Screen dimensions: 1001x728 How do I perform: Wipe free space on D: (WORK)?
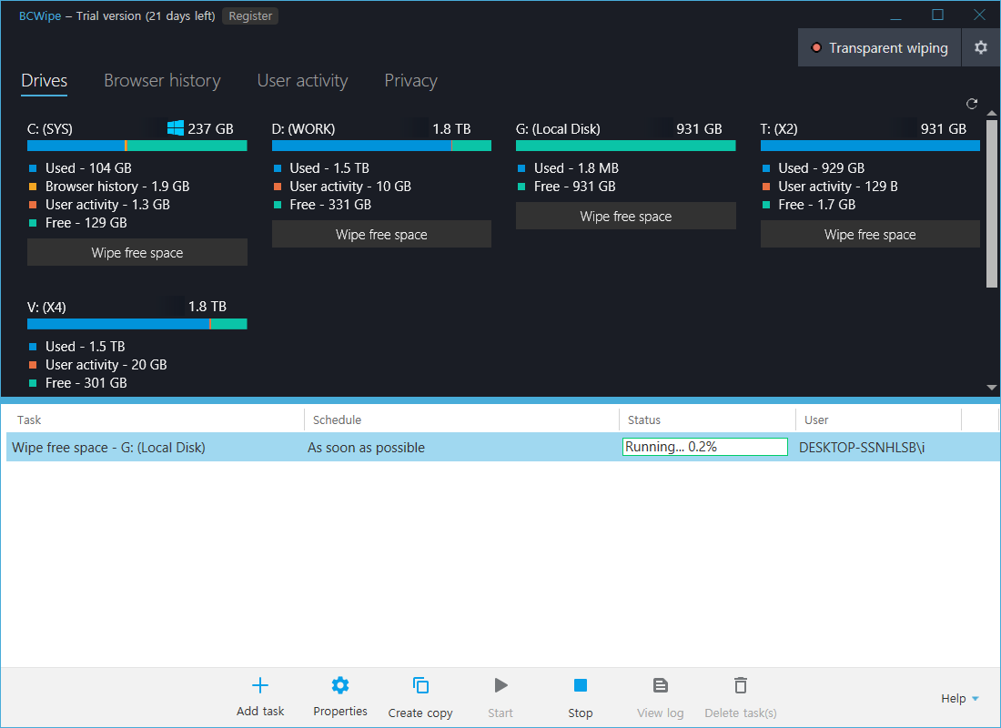pos(381,235)
